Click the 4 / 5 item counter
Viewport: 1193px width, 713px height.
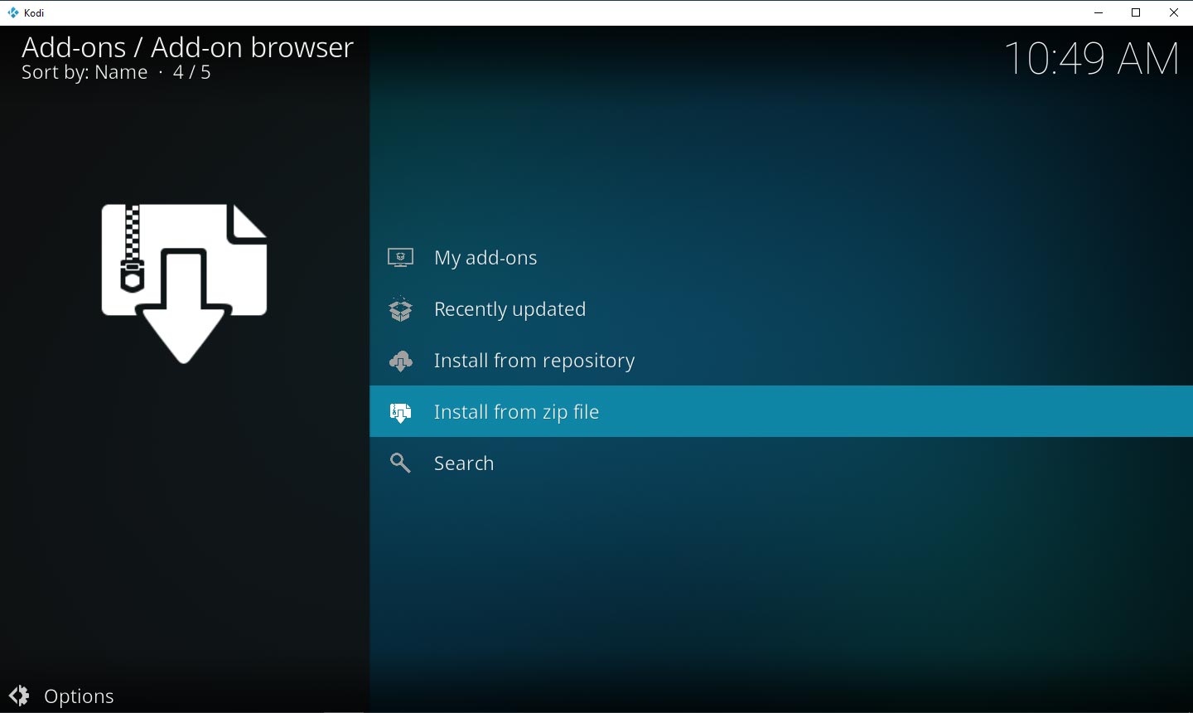191,72
